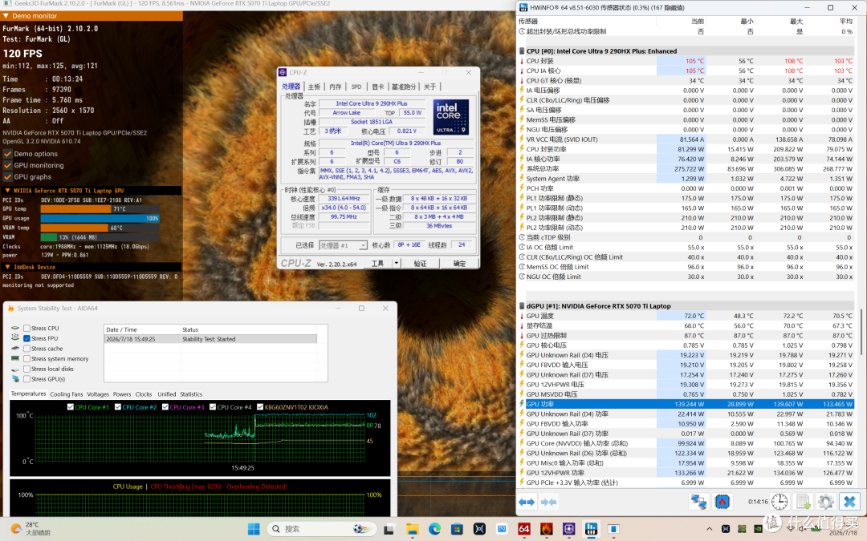Click FurMark GPU usage 100% bar

tap(100, 218)
